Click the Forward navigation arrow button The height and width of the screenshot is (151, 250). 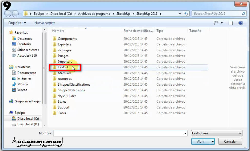point(15,14)
